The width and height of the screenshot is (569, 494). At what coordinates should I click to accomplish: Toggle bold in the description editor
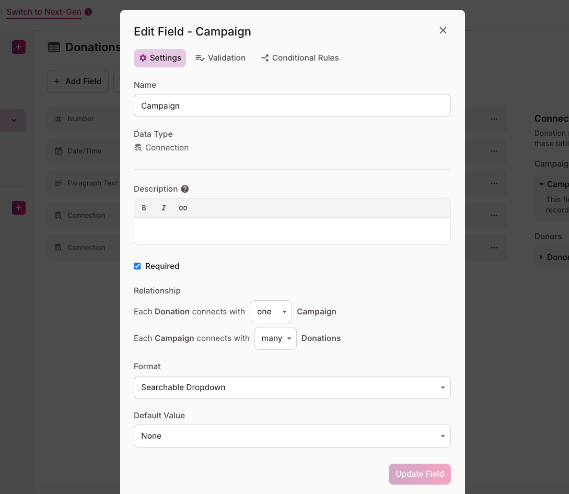pyautogui.click(x=144, y=208)
